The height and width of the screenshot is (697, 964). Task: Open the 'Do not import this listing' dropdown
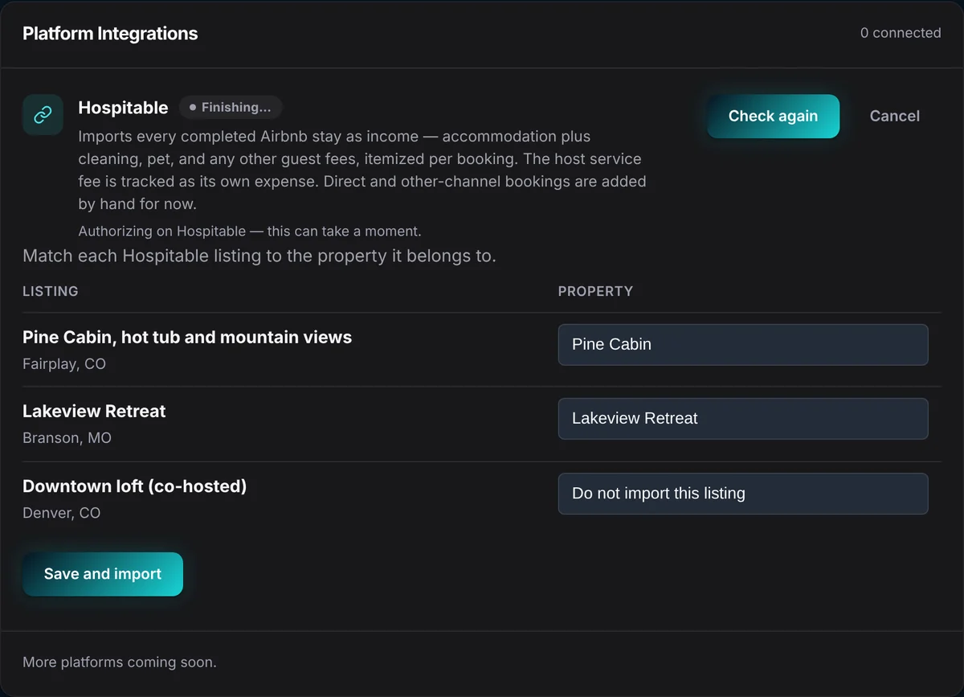tap(743, 494)
